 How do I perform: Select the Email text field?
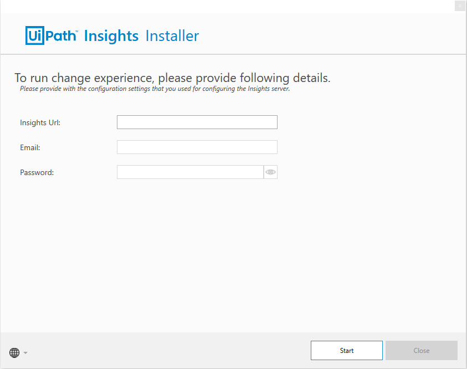[197, 147]
